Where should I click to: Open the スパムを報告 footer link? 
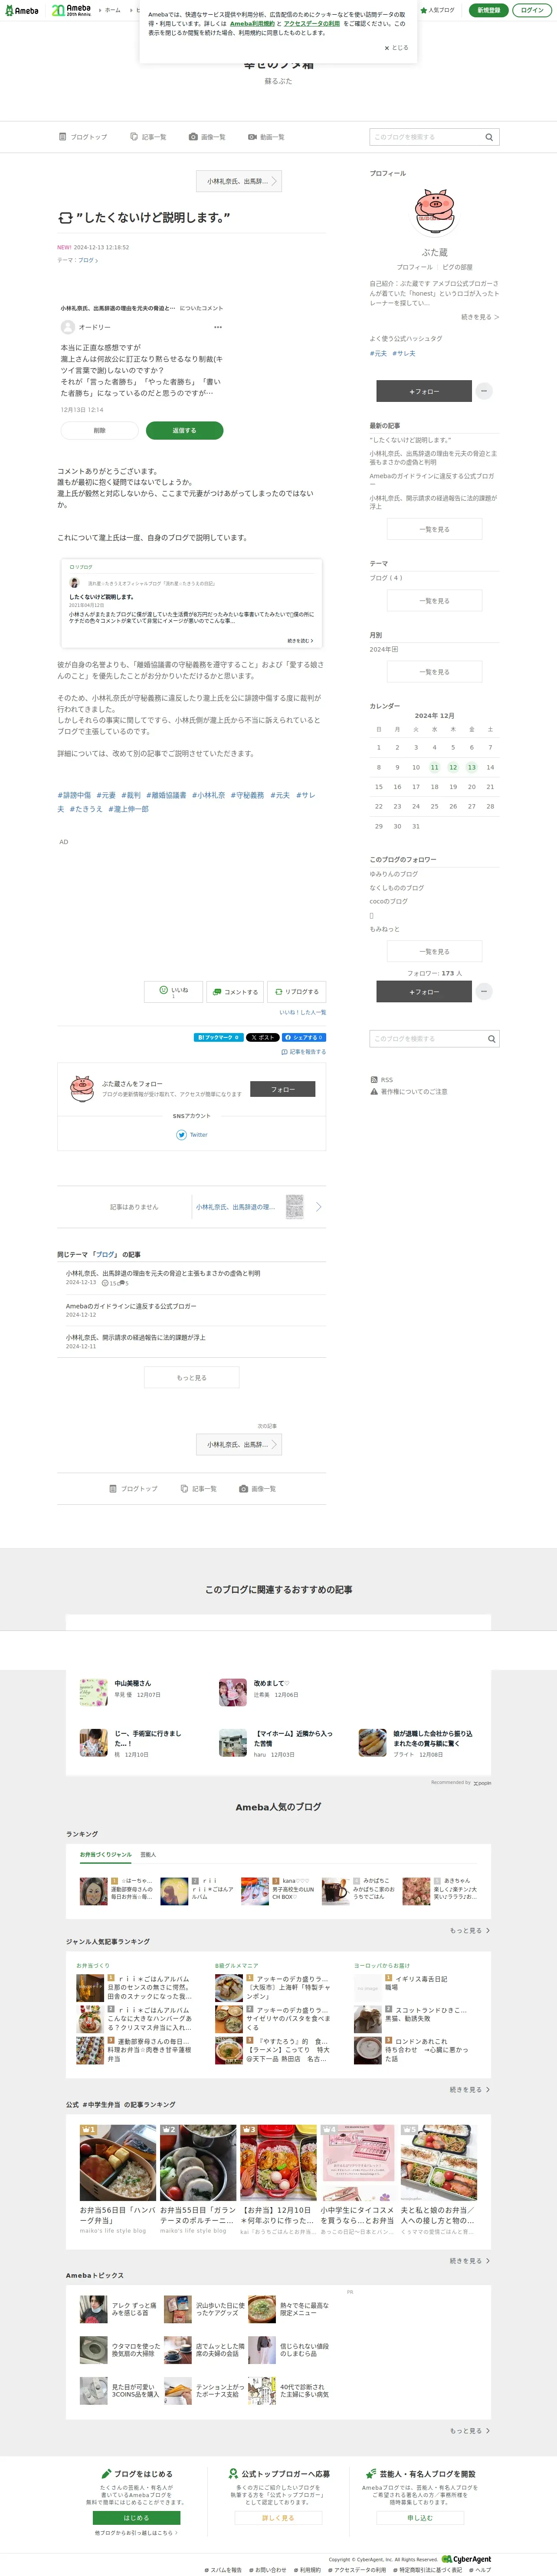tap(223, 2569)
